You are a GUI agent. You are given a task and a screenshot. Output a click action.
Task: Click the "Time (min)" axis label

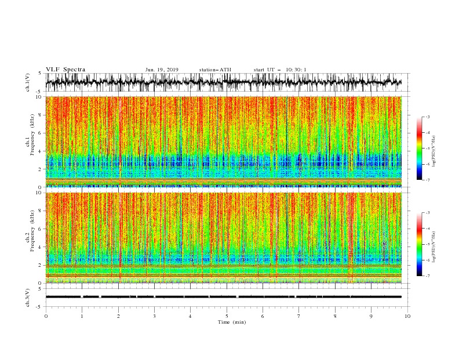point(232,322)
